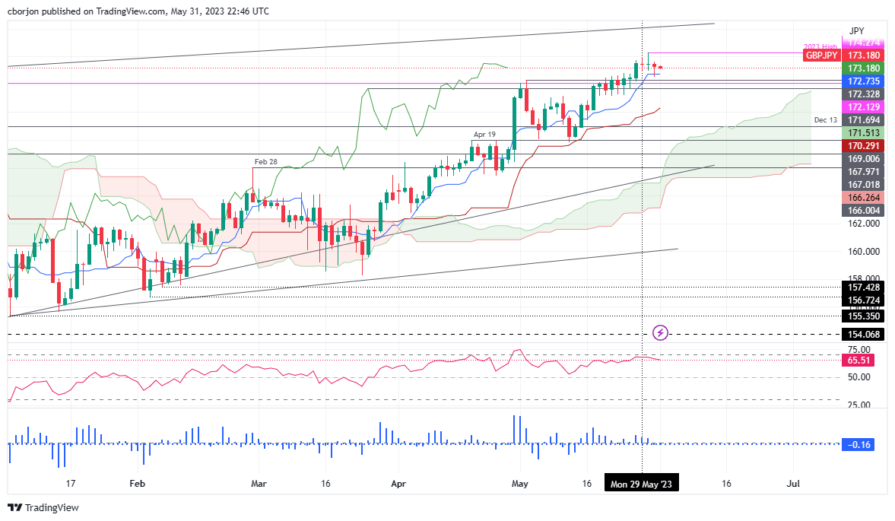Click the magenta 166.264 colored price swatch
895x521 pixels.
pos(864,198)
